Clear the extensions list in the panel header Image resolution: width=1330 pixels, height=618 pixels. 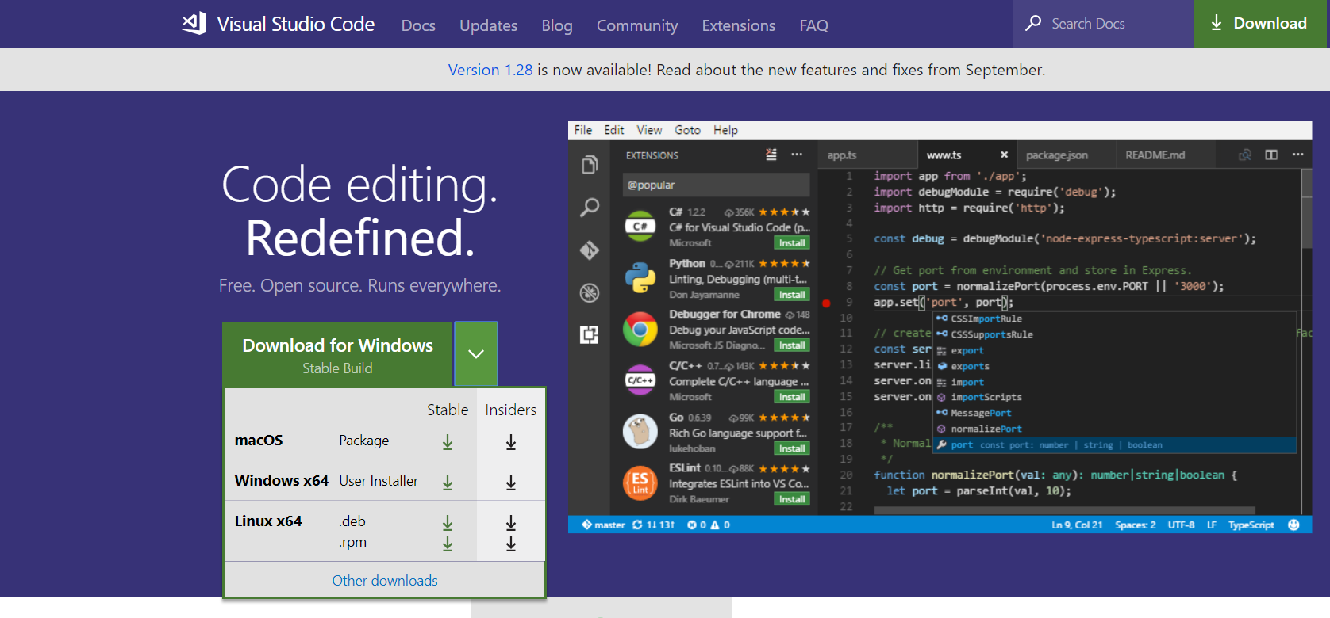tap(771, 154)
